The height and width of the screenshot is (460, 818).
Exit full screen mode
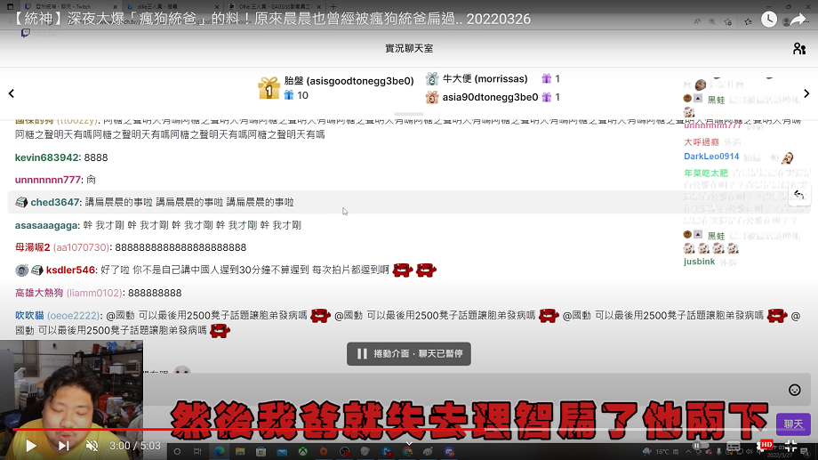click(790, 446)
